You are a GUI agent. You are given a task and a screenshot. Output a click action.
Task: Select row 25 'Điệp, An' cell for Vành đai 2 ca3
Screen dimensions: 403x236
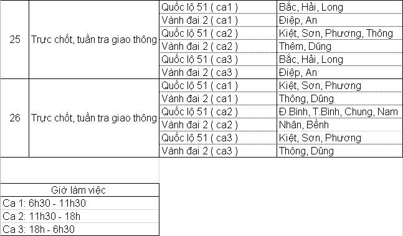click(339, 72)
